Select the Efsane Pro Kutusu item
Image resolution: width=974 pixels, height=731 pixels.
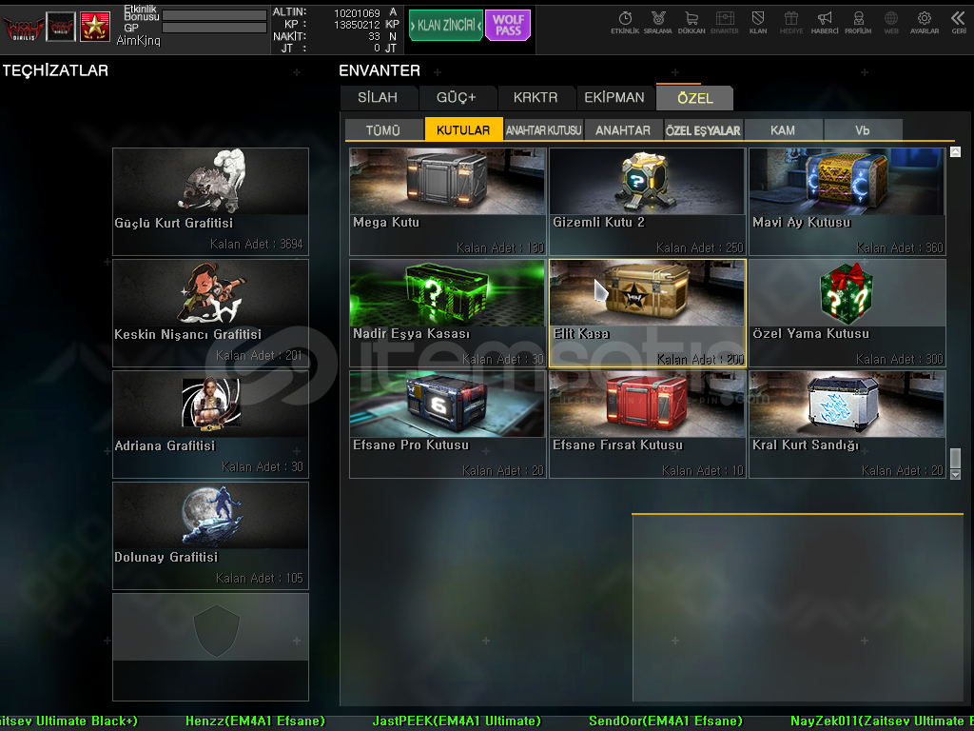tap(447, 424)
